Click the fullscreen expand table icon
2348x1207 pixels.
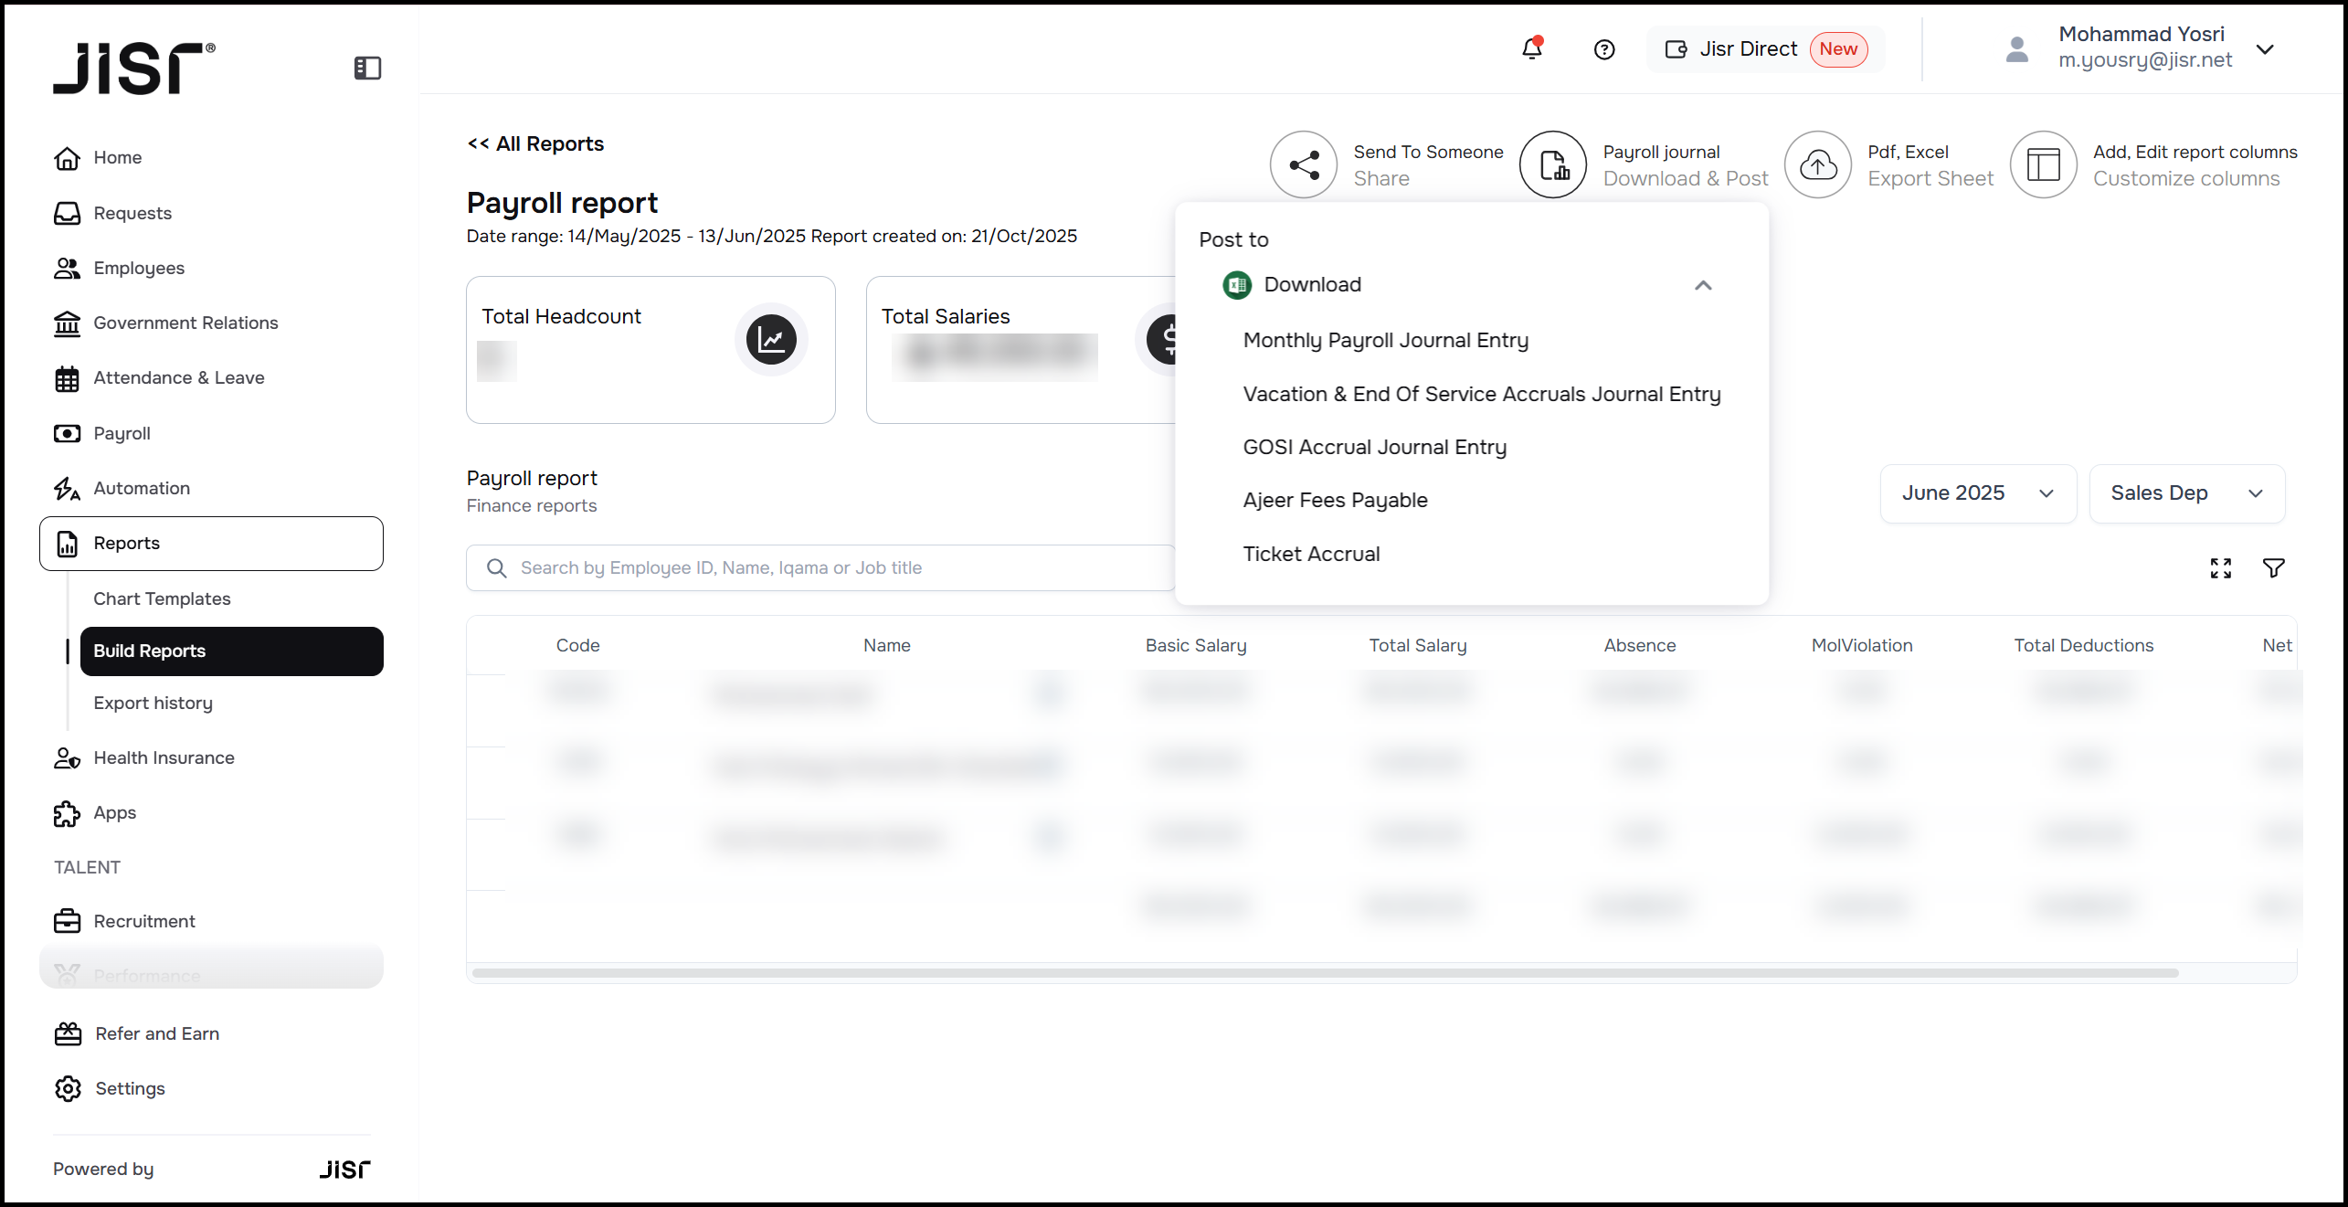(2221, 568)
